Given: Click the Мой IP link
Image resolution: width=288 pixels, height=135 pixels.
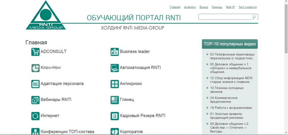Looking at the screenshot, I should pos(230,7).
